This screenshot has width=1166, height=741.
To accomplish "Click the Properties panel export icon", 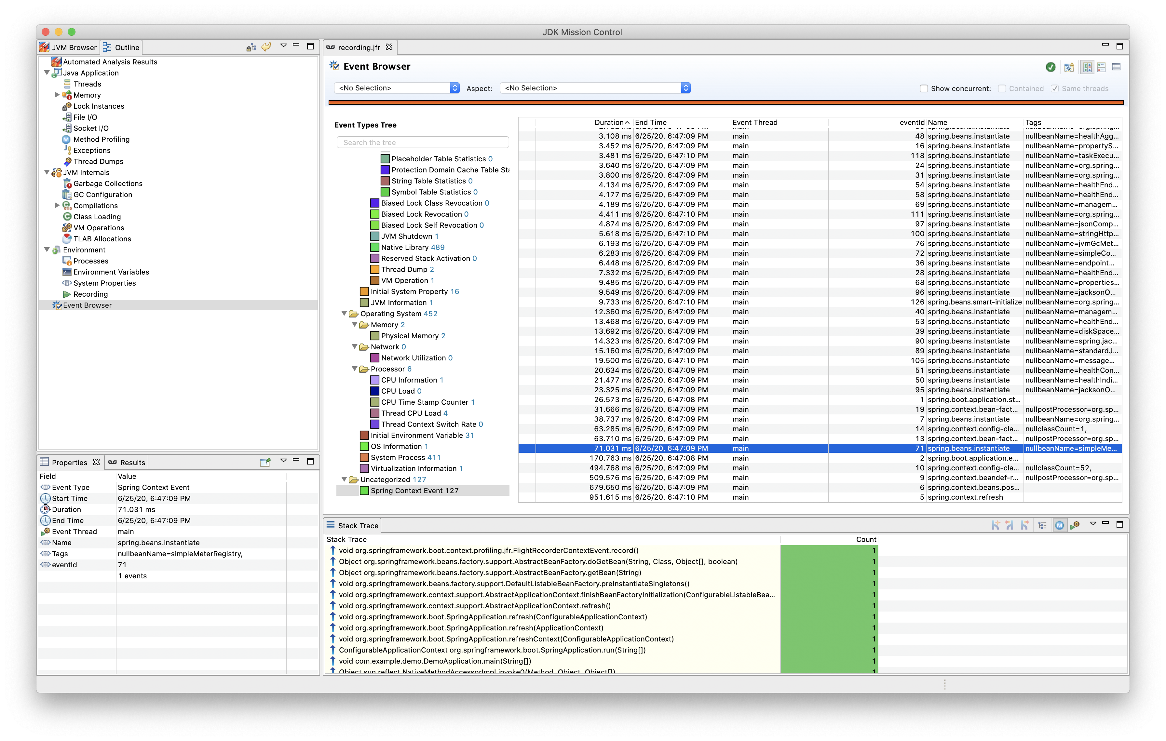I will (x=265, y=462).
